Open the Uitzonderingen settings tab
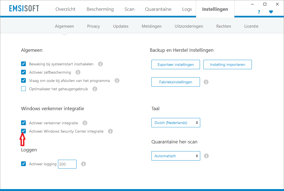Image resolution: width=284 pixels, height=191 pixels. [x=189, y=26]
